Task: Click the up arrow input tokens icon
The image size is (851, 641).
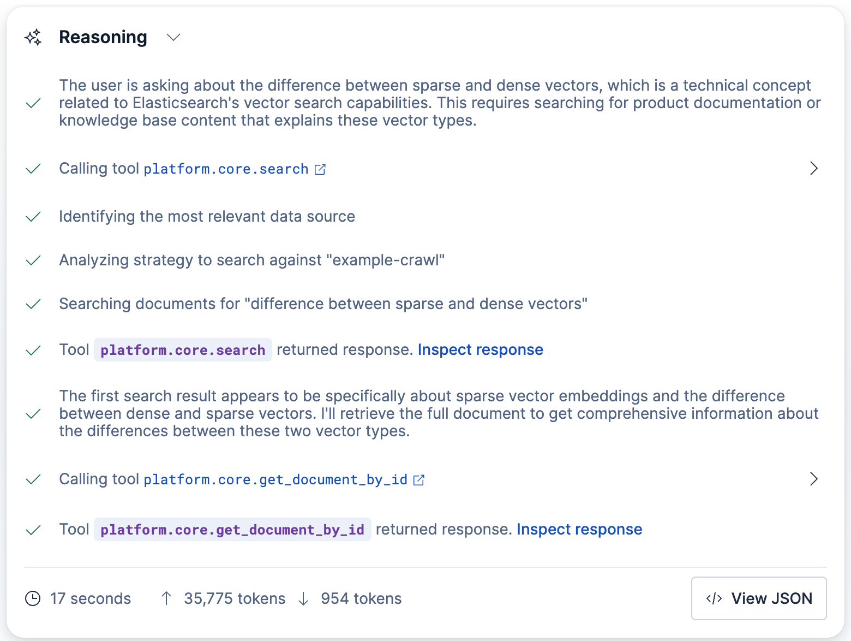Action: 166,598
